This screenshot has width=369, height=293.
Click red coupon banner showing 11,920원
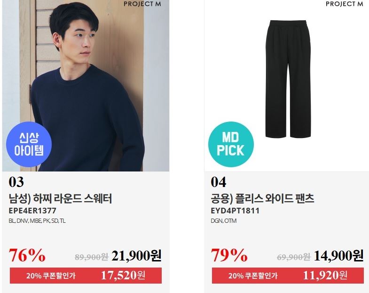[288, 275]
